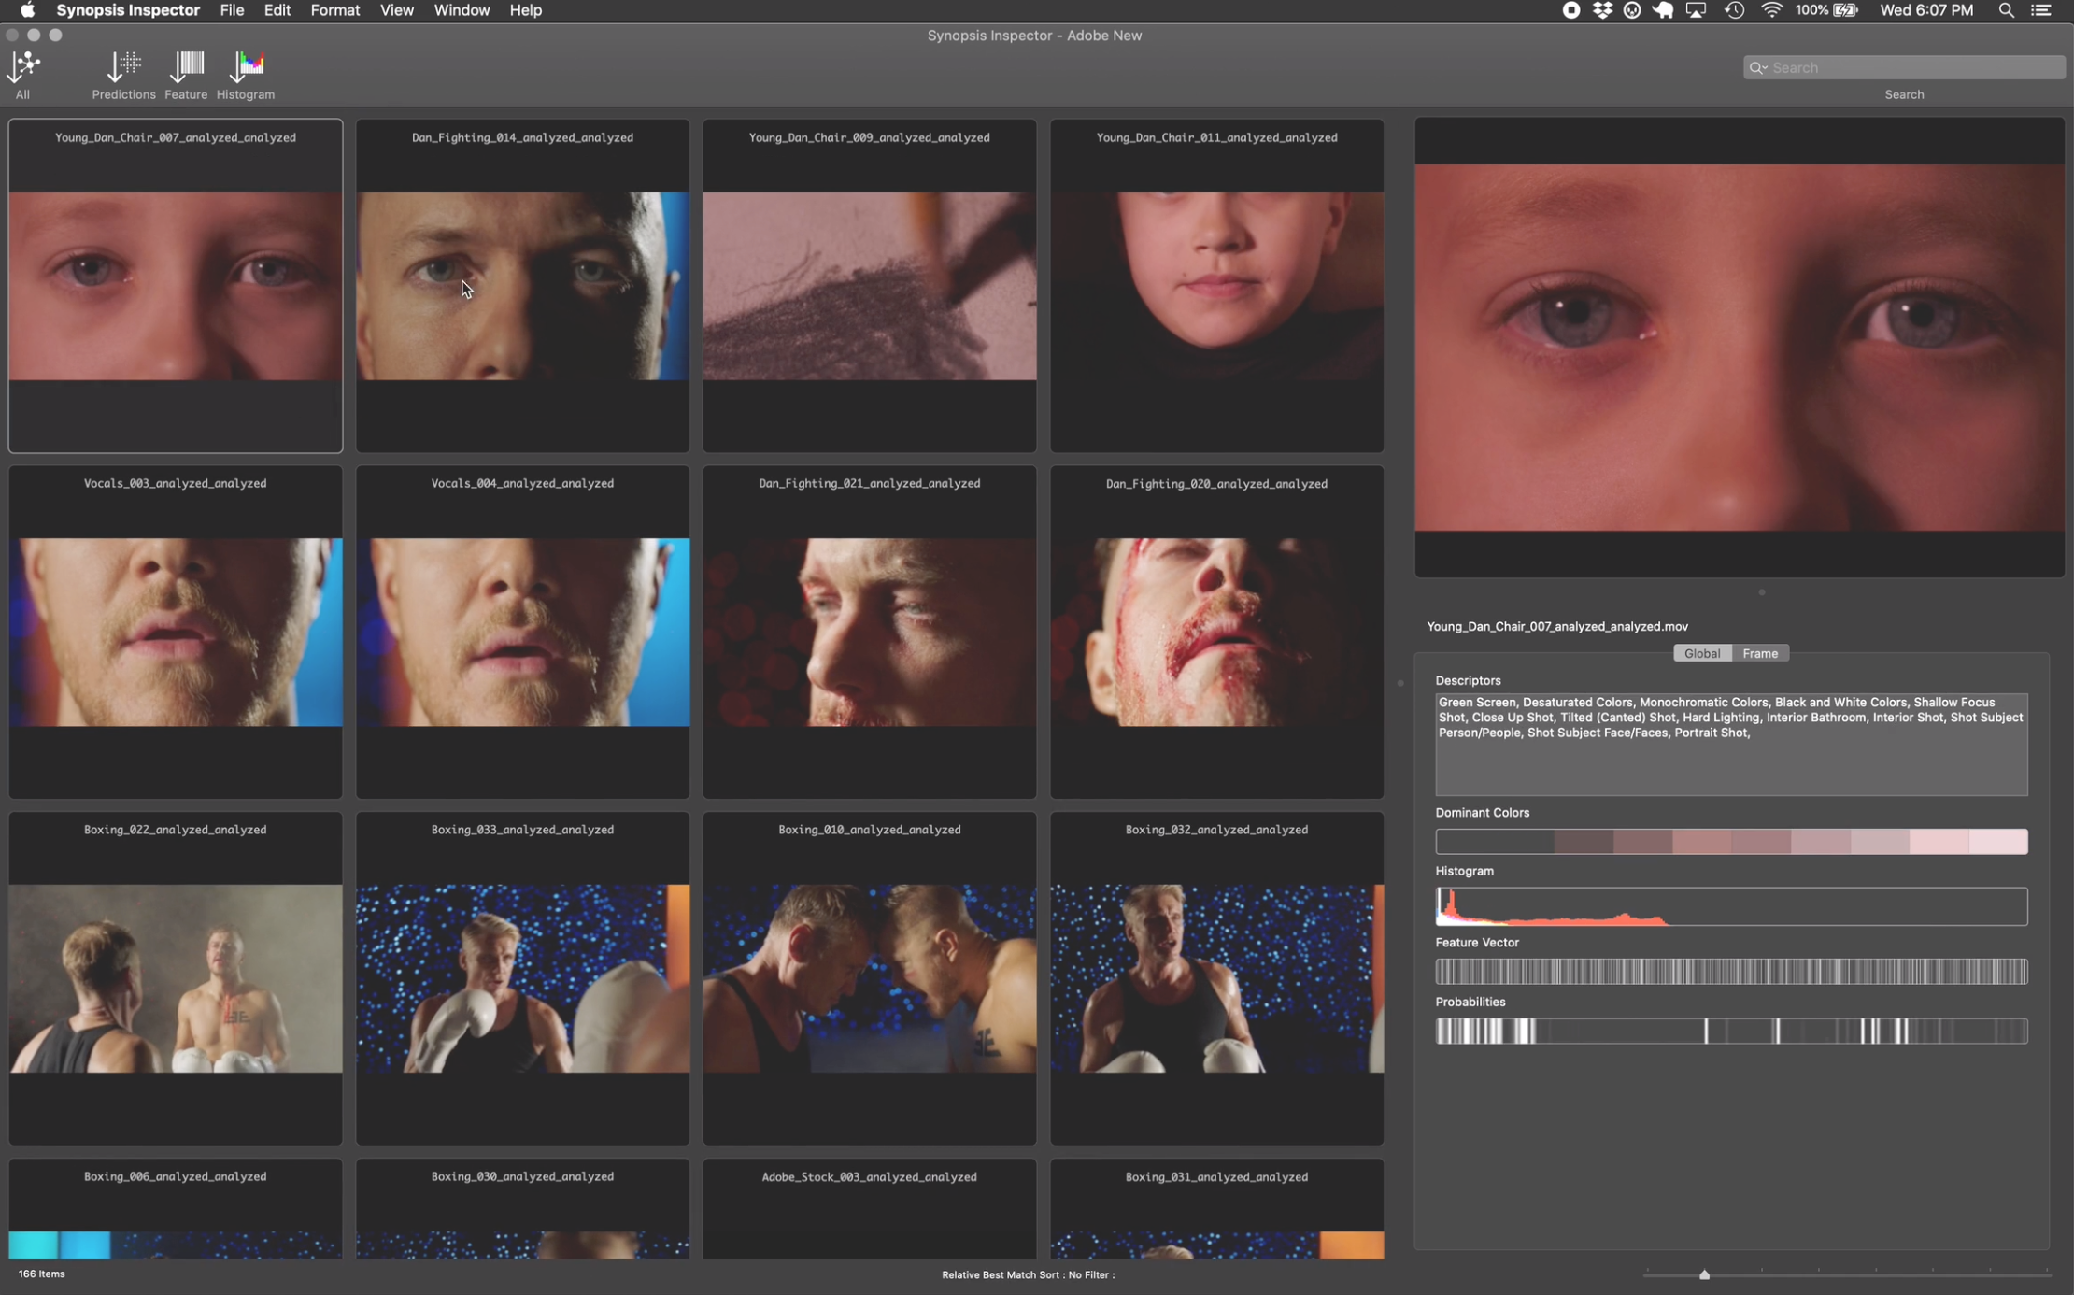Select Boxing_022 thumbnail
The image size is (2074, 1295).
point(176,978)
